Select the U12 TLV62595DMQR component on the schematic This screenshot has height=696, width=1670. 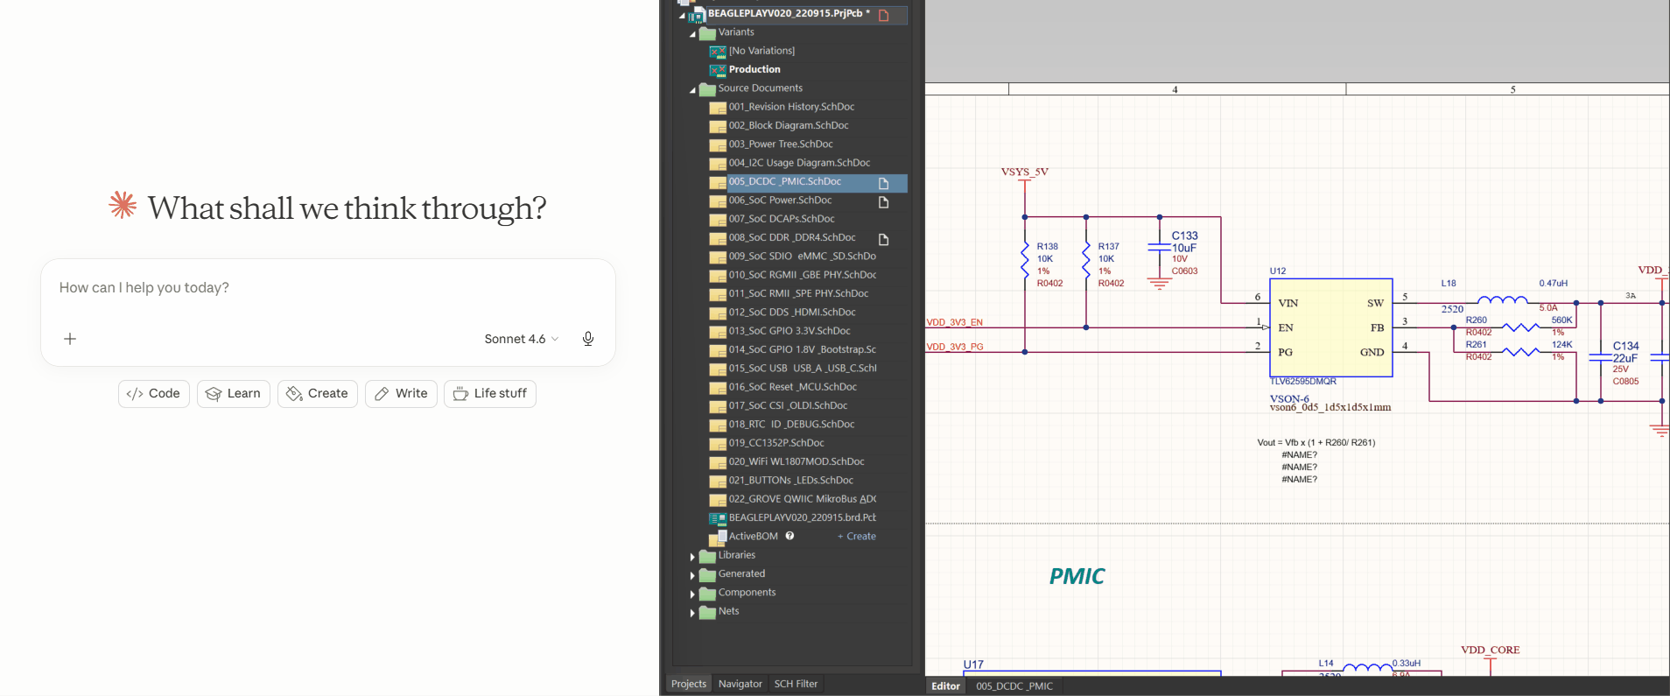click(1330, 327)
